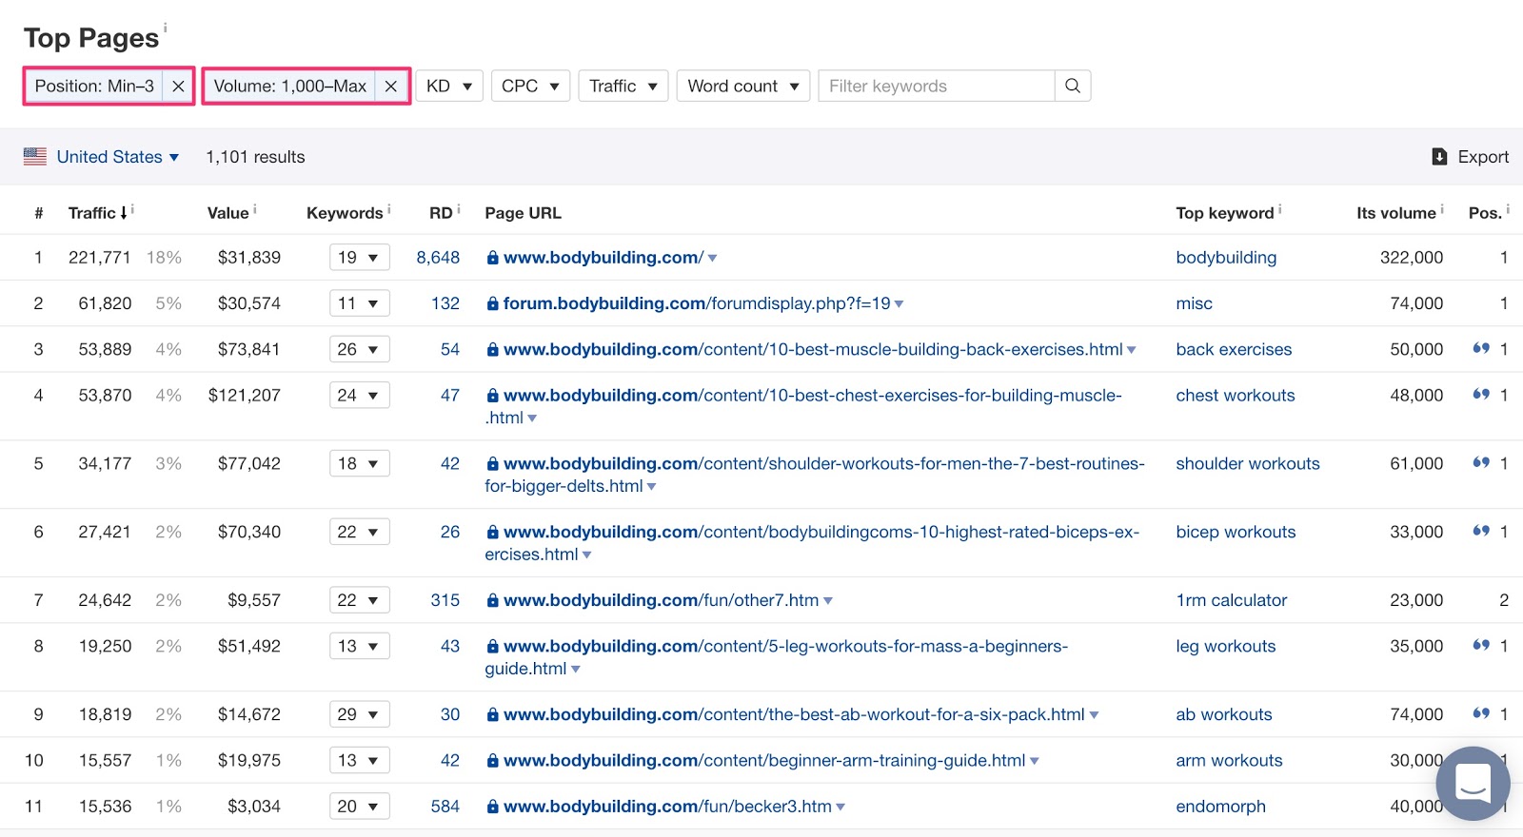1523x837 pixels.
Task: Open the Volume: 1,000–Max filter
Action: pos(290,87)
